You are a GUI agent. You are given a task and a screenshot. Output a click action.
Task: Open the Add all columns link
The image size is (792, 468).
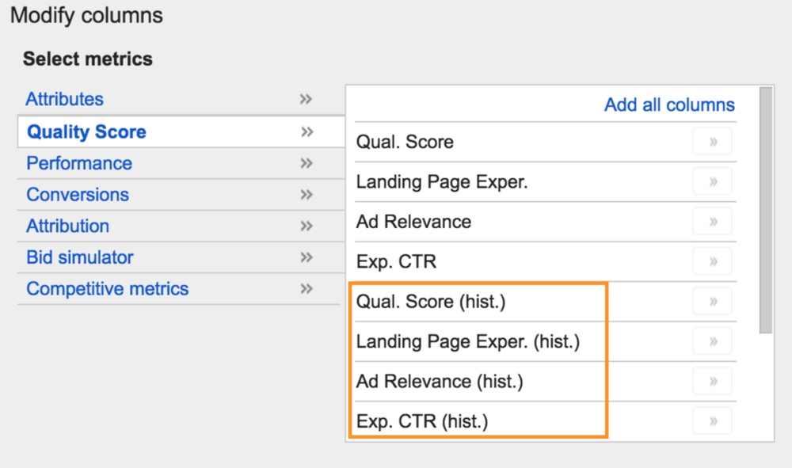[668, 104]
